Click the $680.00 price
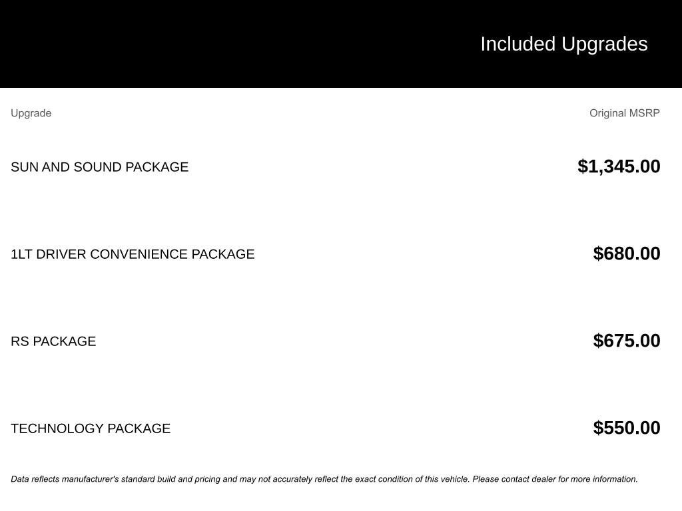The height and width of the screenshot is (511, 682). coord(627,254)
